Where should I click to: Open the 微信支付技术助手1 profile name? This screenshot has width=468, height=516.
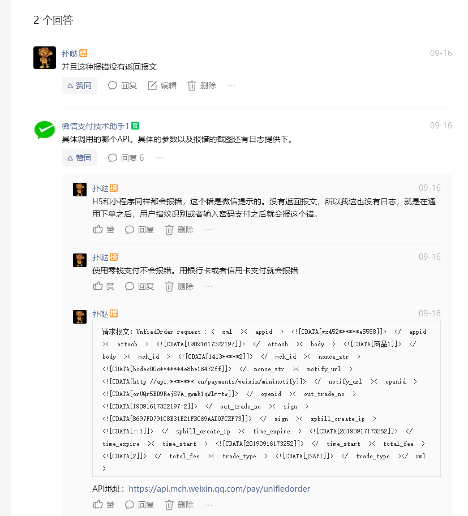point(95,126)
